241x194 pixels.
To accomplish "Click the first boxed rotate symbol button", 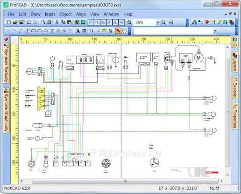I will pos(91,22).
